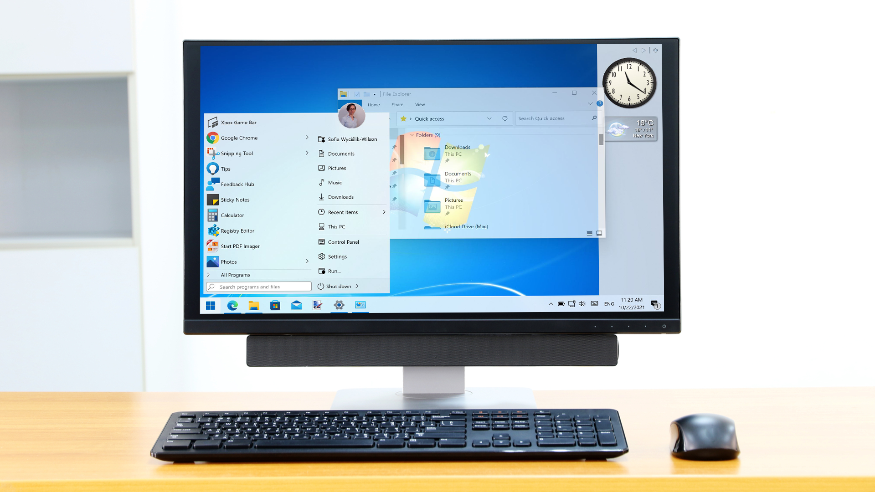This screenshot has width=875, height=492.
Task: Click Run in the Start Menu
Action: click(x=334, y=271)
